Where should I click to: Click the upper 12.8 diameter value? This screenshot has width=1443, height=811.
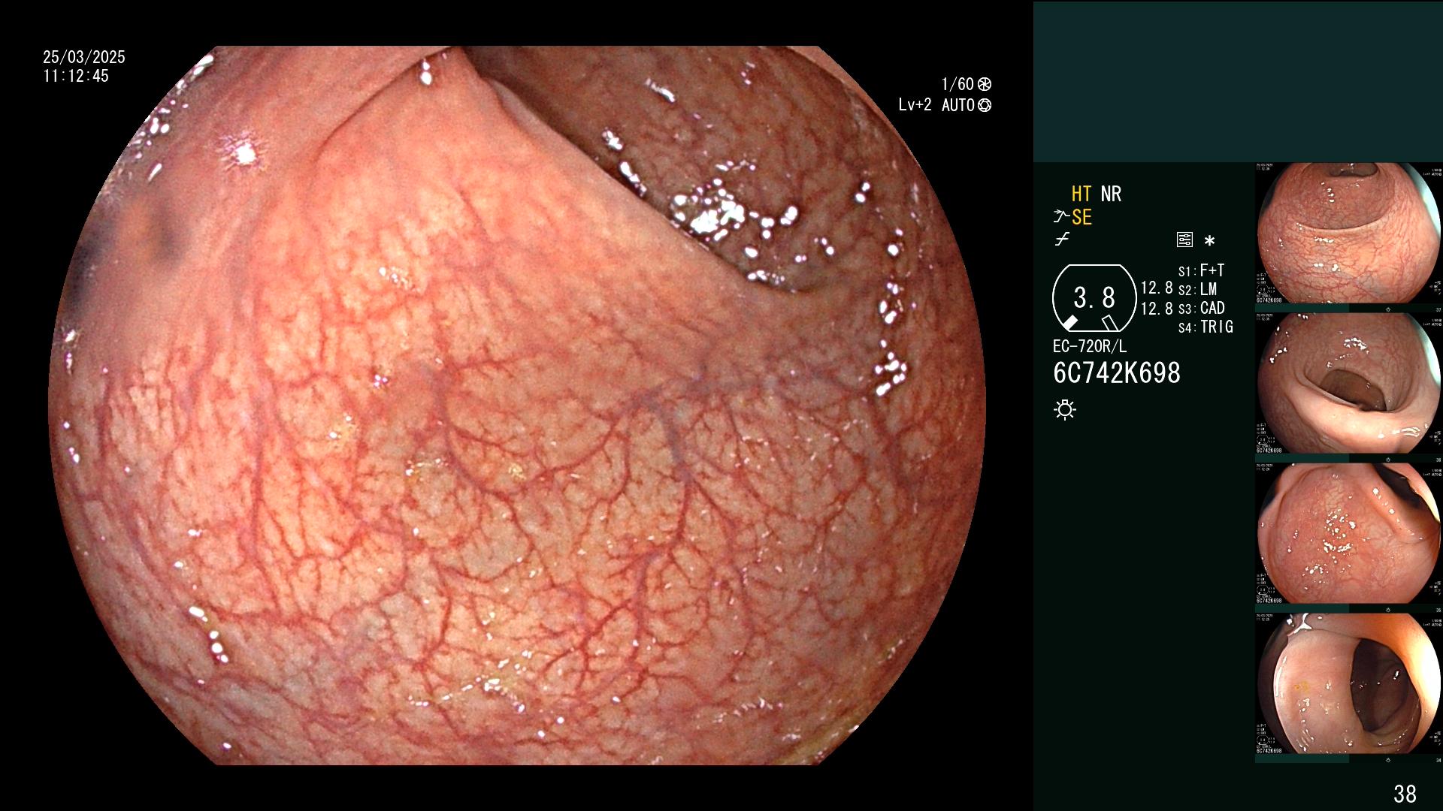click(x=1157, y=288)
